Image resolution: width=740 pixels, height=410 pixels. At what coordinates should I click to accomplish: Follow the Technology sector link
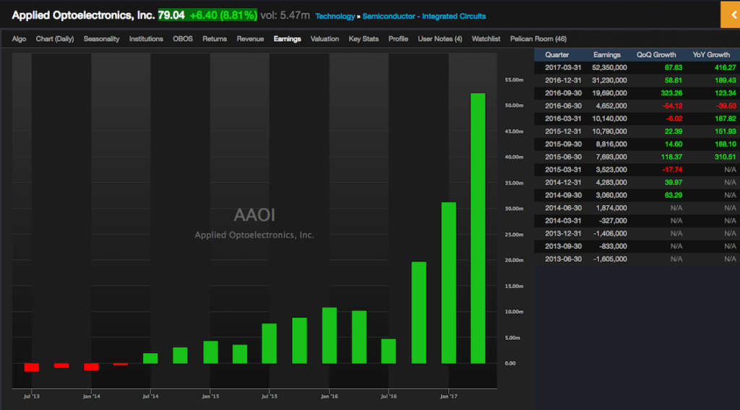pyautogui.click(x=335, y=16)
